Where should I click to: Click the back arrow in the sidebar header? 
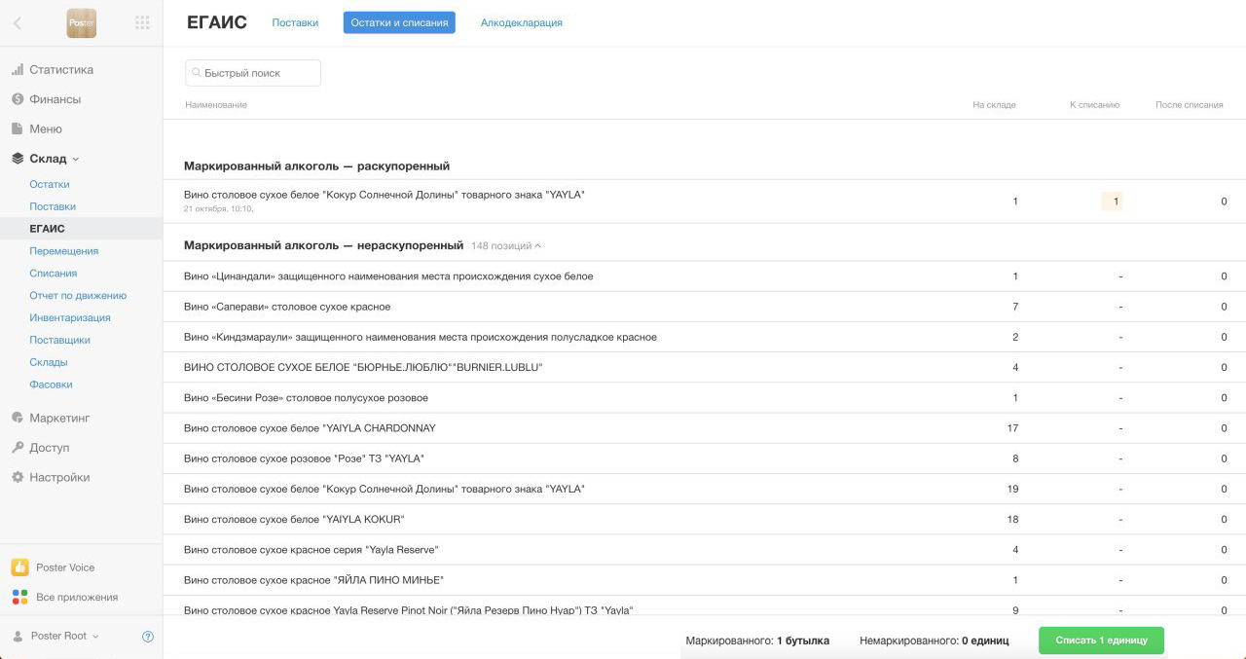click(x=18, y=23)
